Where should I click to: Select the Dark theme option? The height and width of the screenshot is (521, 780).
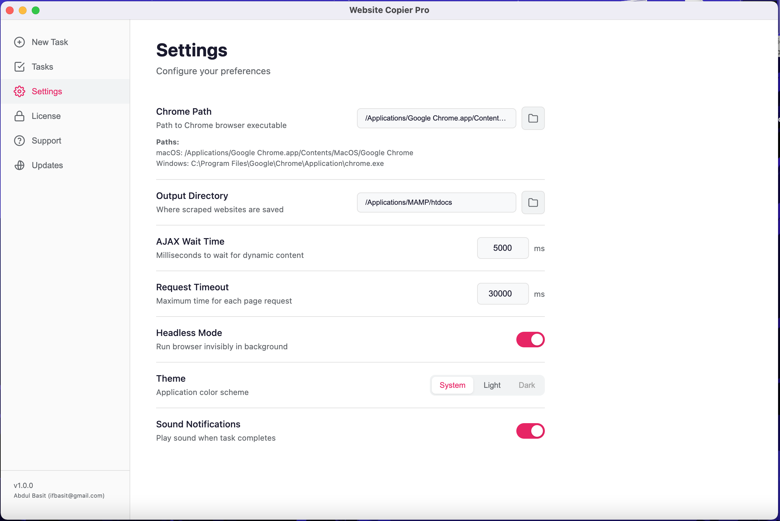526,385
